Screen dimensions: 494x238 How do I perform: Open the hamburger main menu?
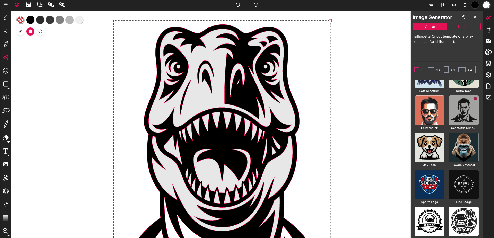(x=6, y=5)
